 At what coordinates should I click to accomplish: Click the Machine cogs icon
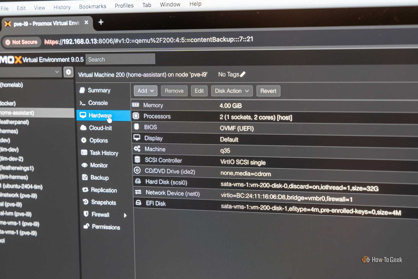137,149
